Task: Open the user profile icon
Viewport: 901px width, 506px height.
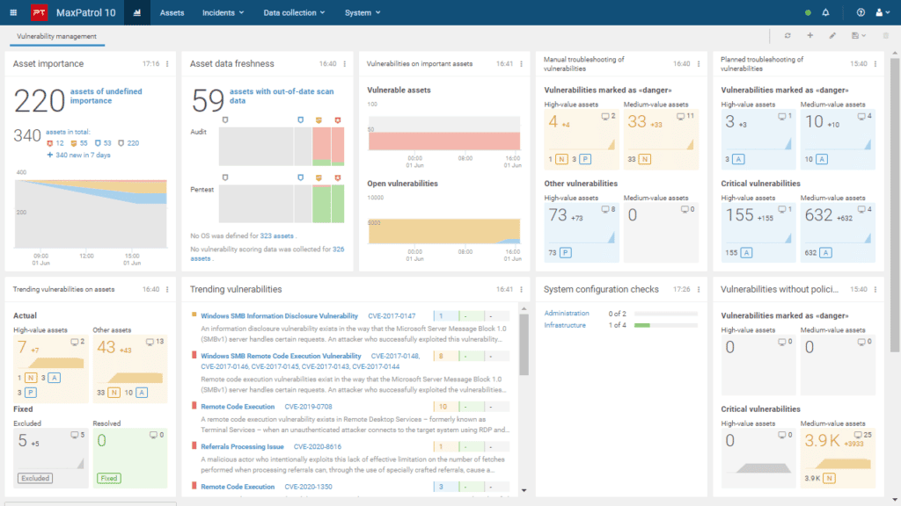Action: 879,12
